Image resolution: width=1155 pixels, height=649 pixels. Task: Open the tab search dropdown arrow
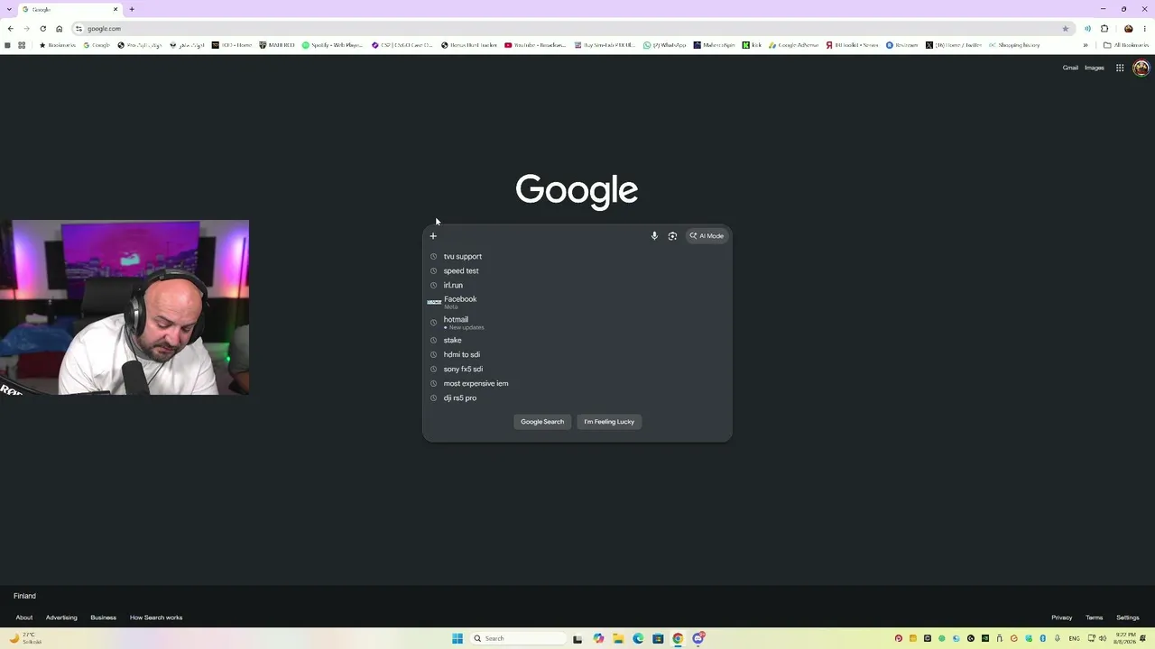(x=7, y=9)
